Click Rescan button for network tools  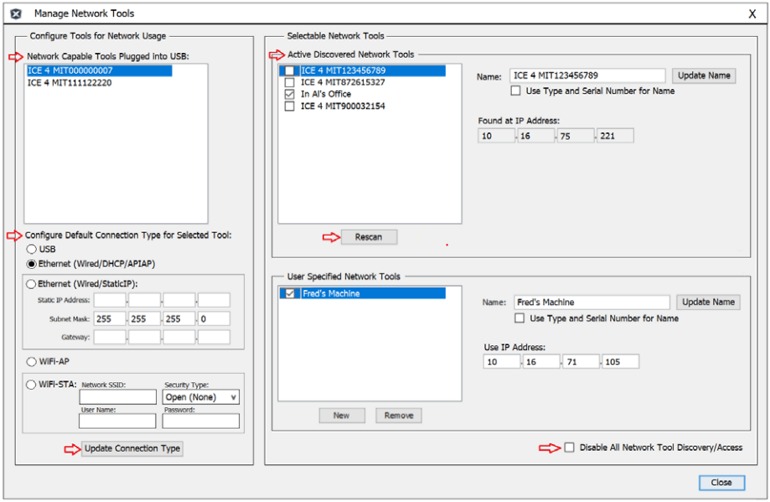tap(369, 237)
